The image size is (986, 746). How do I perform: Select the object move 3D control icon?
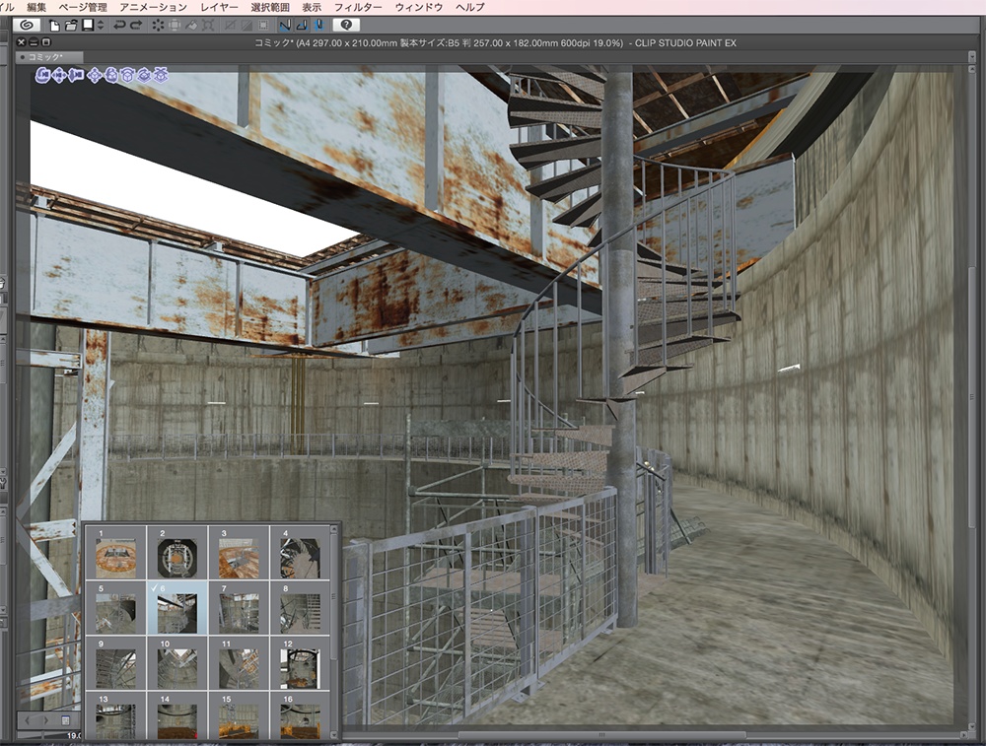(95, 76)
